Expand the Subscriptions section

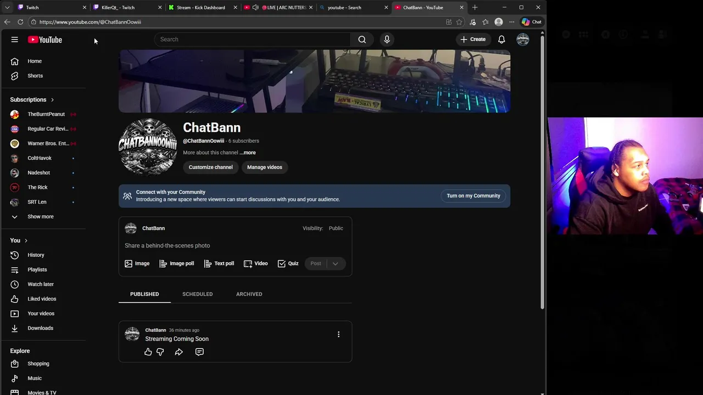32,100
